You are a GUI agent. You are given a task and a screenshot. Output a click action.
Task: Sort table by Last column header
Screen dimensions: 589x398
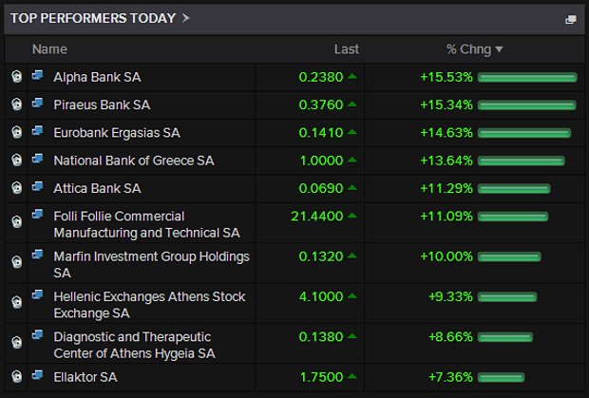(347, 49)
